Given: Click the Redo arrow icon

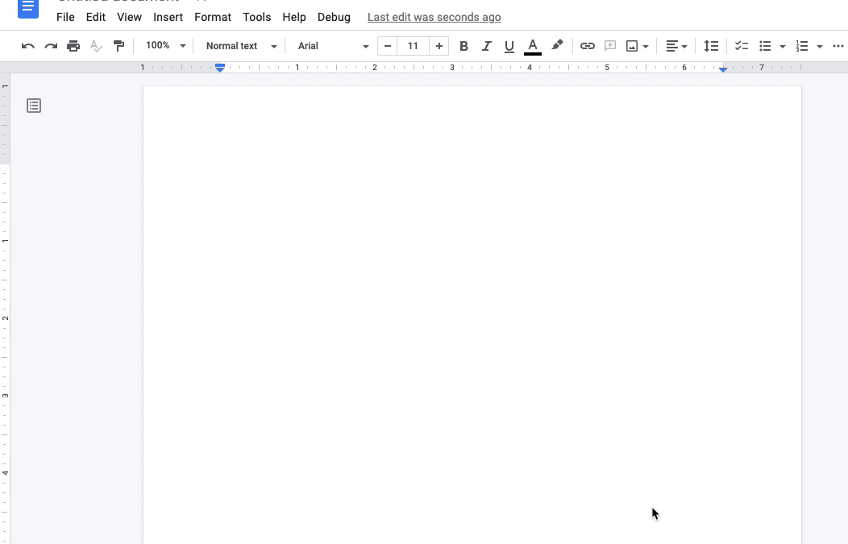Looking at the screenshot, I should click(x=51, y=46).
